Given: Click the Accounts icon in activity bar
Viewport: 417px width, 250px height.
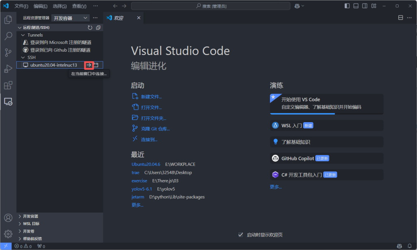Looking at the screenshot, I should (x=8, y=218).
